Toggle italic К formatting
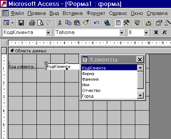 165,33
